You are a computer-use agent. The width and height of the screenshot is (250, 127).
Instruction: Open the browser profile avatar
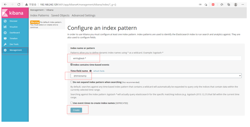pyautogui.click(x=236, y=4)
